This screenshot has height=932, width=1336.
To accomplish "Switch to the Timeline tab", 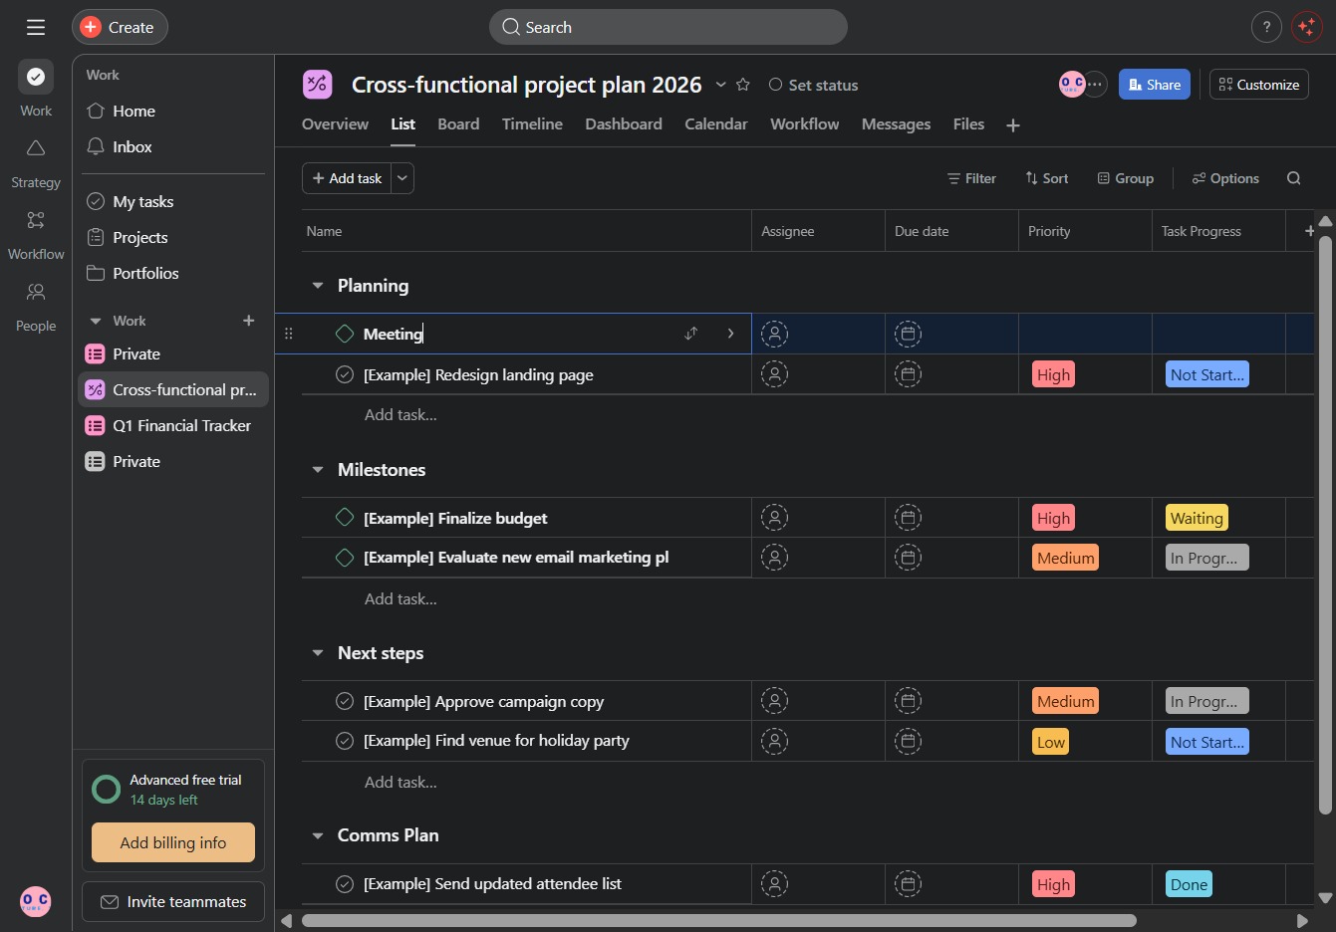I will 532,123.
